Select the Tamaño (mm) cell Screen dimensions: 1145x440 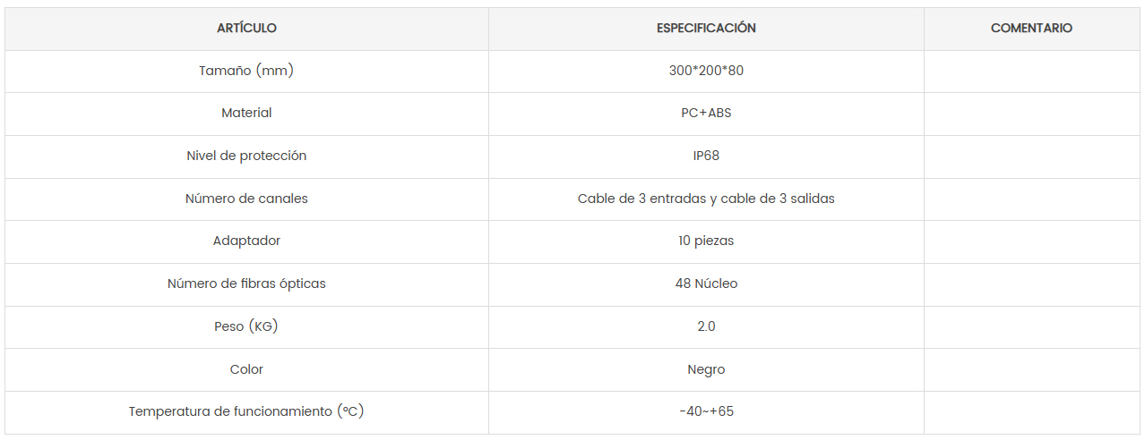[246, 71]
